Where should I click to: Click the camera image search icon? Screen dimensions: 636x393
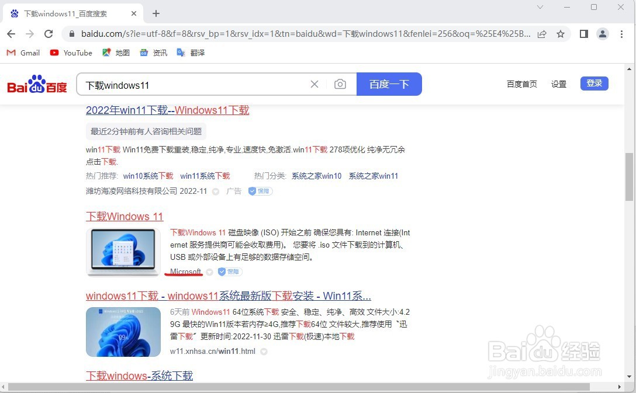(x=340, y=84)
